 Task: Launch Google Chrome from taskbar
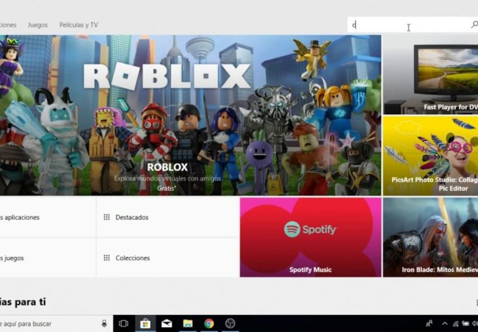point(209,324)
